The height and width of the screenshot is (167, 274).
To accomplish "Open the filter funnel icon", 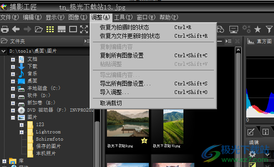I will (x=269, y=29).
